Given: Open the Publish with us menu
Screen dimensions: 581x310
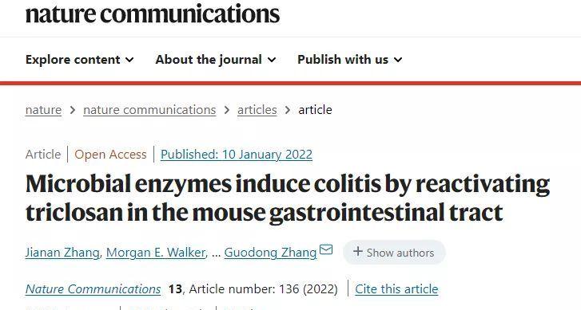Looking at the screenshot, I should tap(350, 60).
